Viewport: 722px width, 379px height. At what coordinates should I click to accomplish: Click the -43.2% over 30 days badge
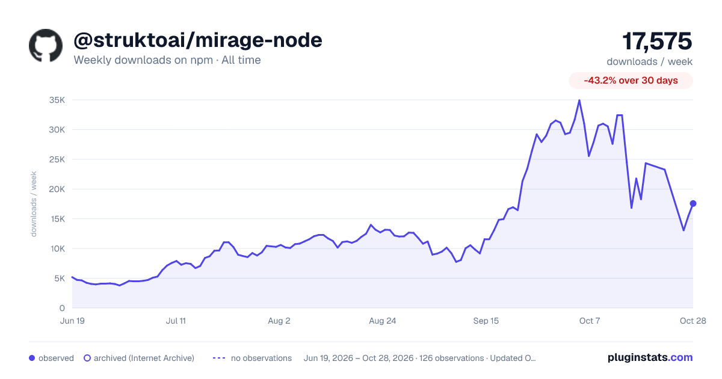(x=631, y=81)
